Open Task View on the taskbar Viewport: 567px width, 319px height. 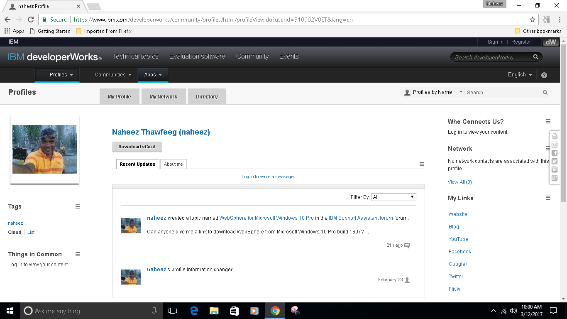(173, 311)
